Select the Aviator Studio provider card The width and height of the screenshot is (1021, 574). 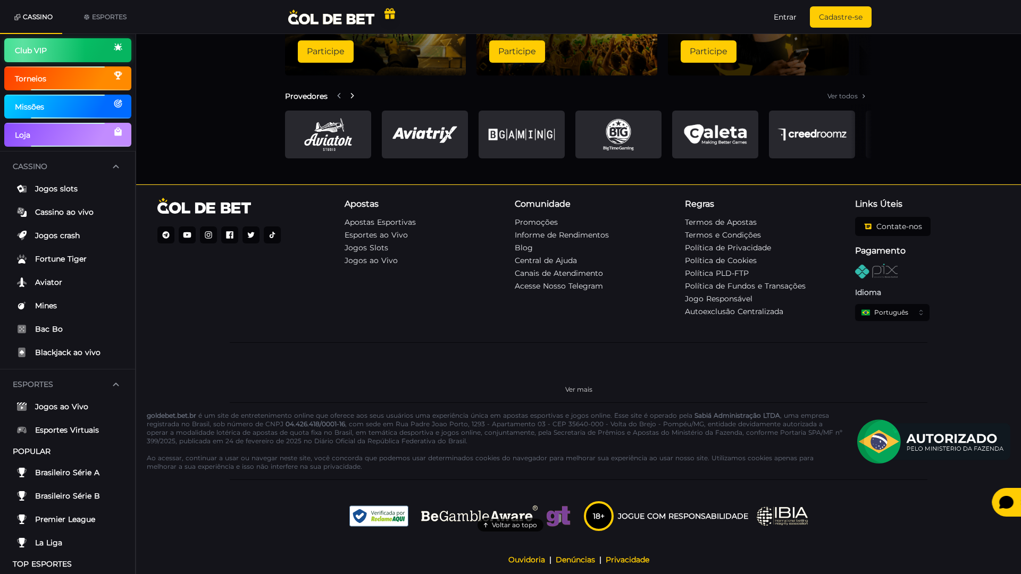[x=328, y=134]
